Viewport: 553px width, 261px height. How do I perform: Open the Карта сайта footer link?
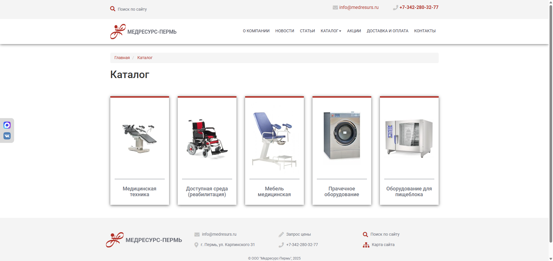click(383, 245)
